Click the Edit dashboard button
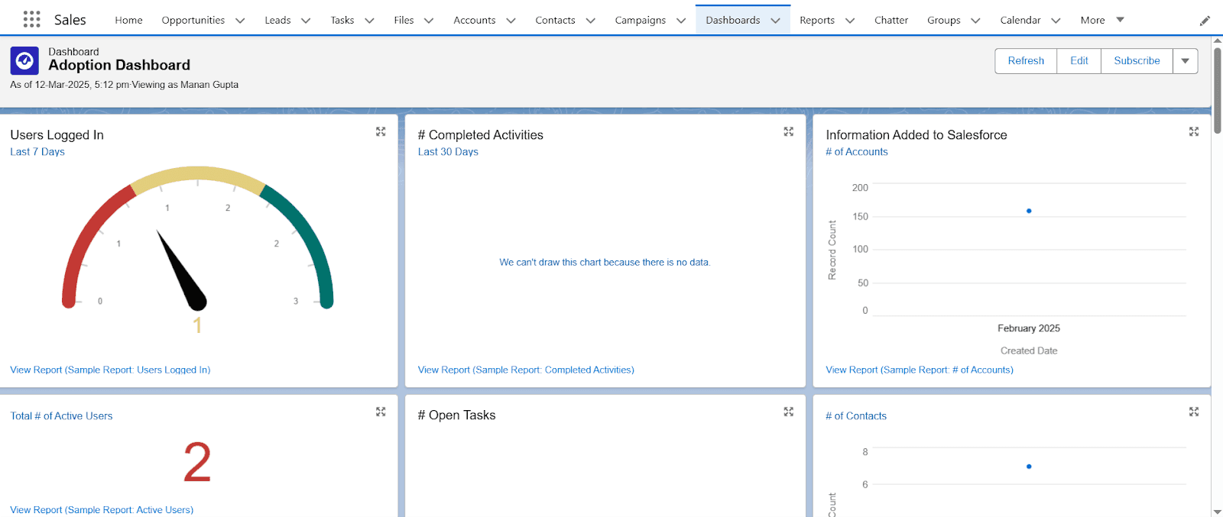This screenshot has width=1223, height=517. point(1079,61)
